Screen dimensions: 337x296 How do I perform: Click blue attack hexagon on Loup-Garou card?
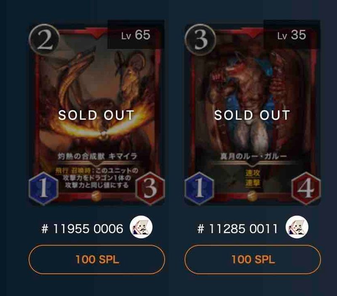point(199,188)
